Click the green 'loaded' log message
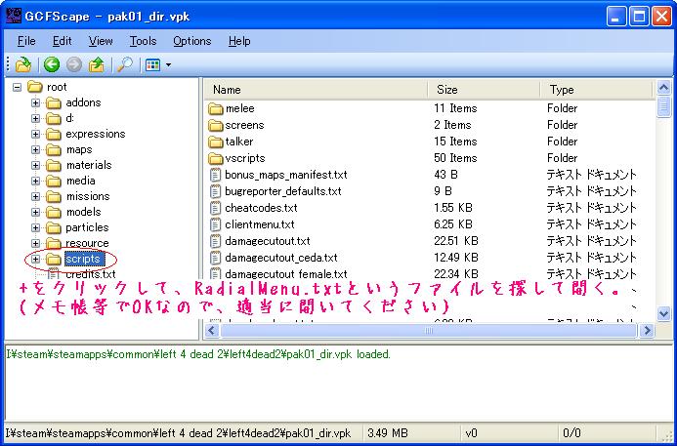 pos(197,354)
